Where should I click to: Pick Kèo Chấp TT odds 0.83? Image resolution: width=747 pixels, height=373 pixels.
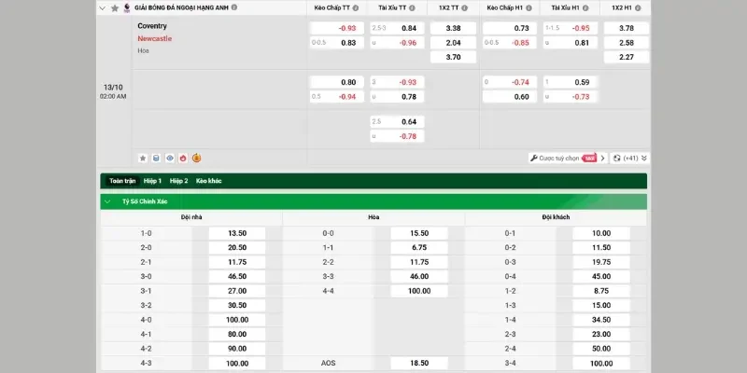(x=337, y=42)
